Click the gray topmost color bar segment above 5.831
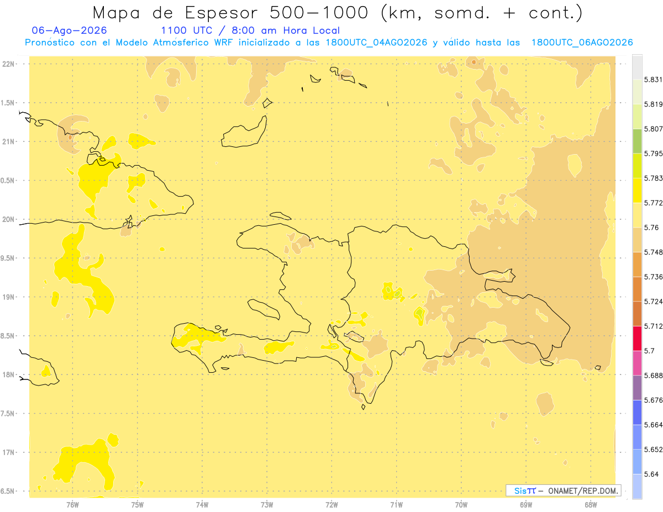The height and width of the screenshot is (512, 663). (637, 67)
